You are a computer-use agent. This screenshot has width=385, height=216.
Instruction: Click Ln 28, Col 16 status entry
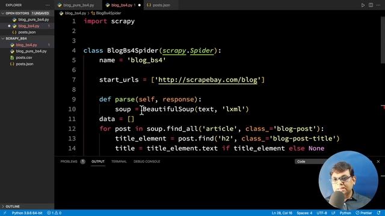click(x=282, y=213)
